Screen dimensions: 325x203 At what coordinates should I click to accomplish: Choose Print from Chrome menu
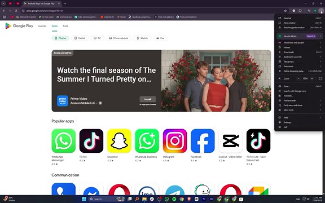click(x=300, y=86)
